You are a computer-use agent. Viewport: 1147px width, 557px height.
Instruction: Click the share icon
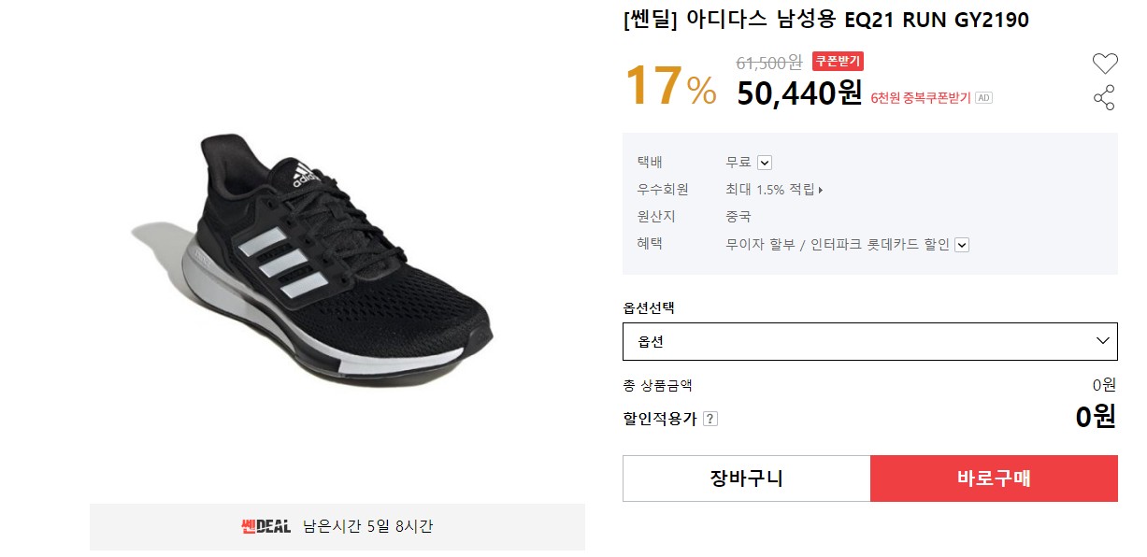pyautogui.click(x=1104, y=97)
